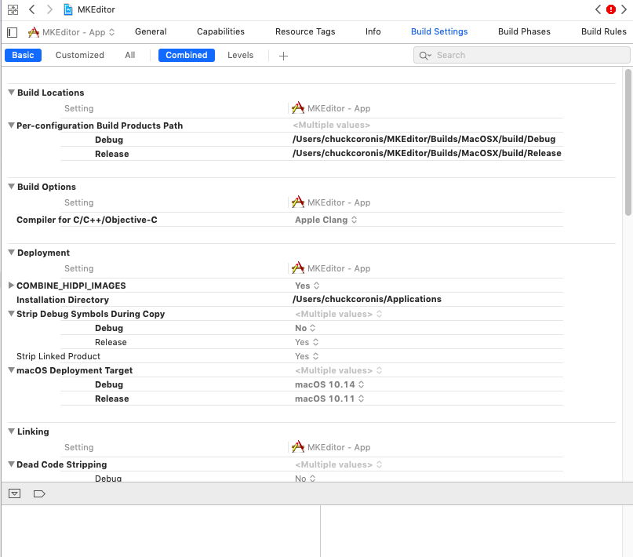Open Strip Debug Symbols Multiple values dropdown
This screenshot has width=633, height=557.
coord(338,314)
